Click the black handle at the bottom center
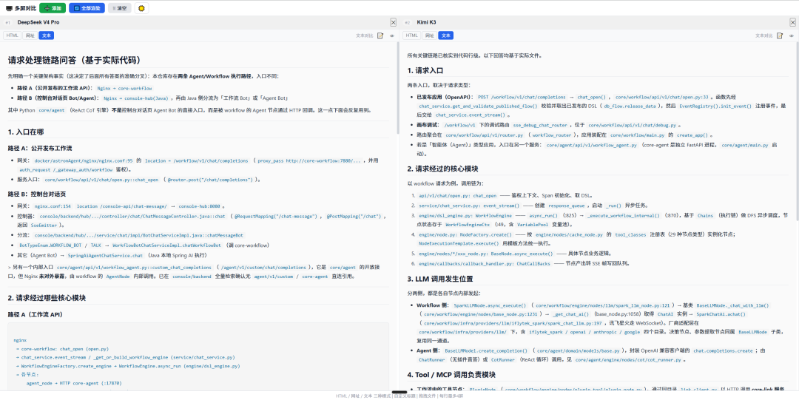This screenshot has width=799, height=400. click(x=399, y=391)
